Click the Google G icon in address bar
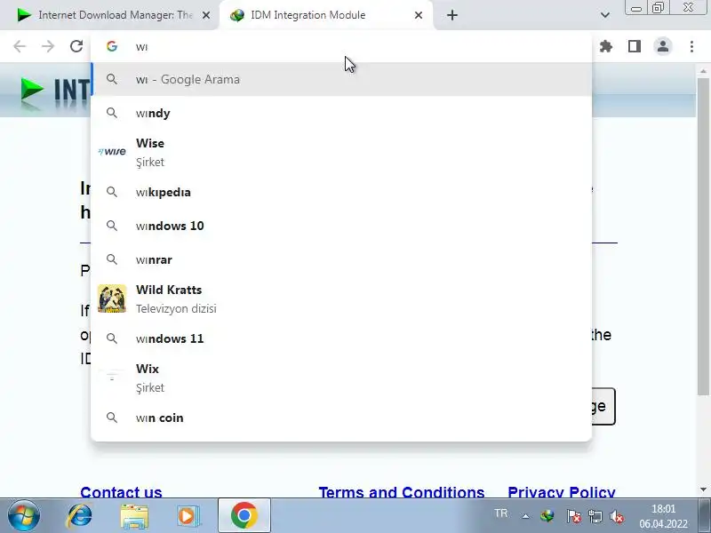Image resolution: width=711 pixels, height=533 pixels. pos(112,46)
